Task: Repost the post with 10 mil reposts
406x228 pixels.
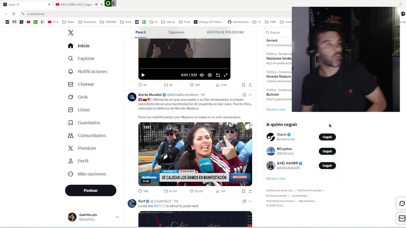Action: (x=170, y=191)
